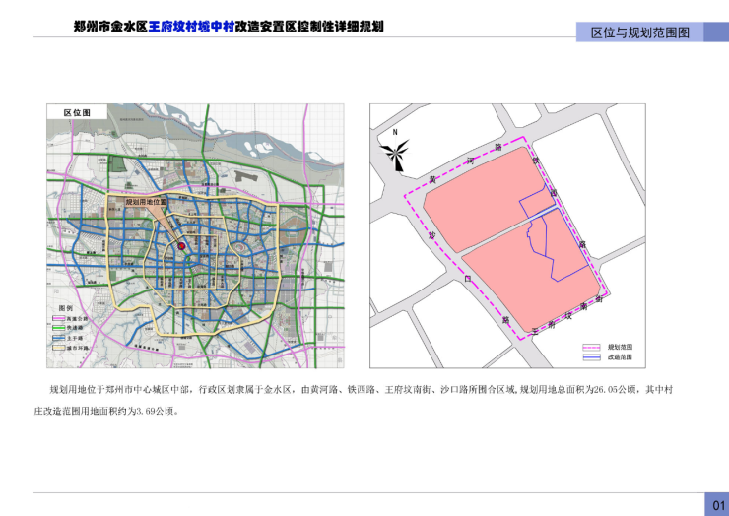Click the yellow 城市环路 legend swatch
729x516 pixels.
coord(58,348)
